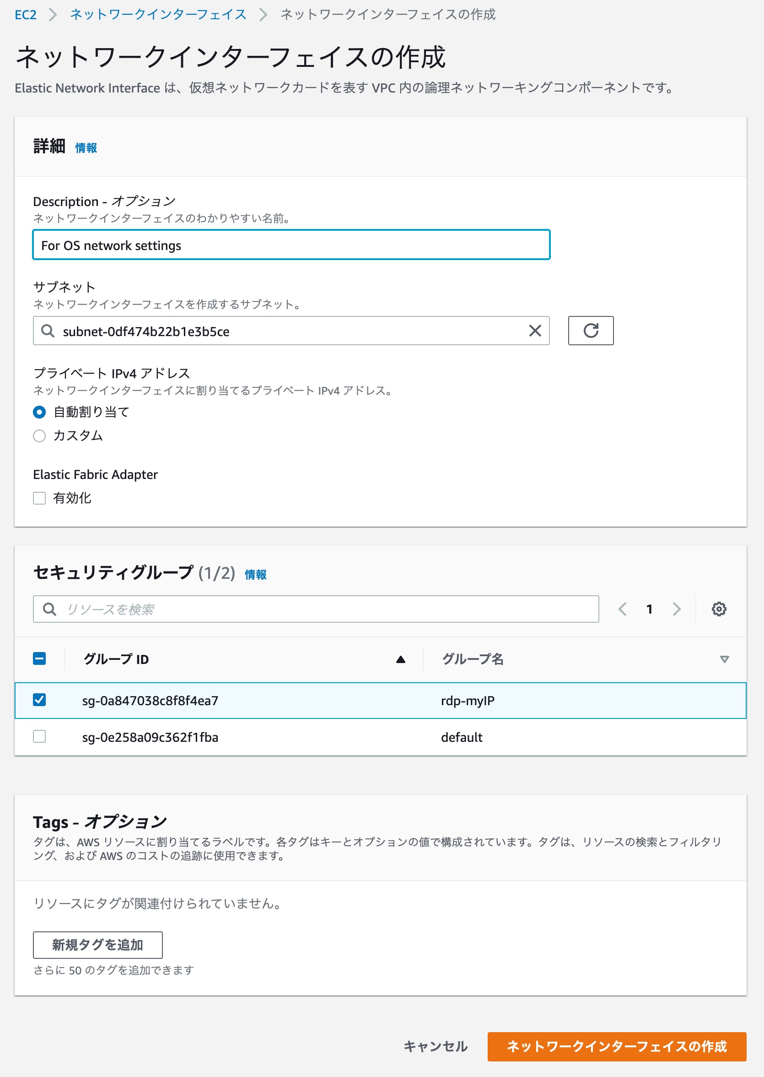Toggle the select-all security groups checkbox
Viewport: 764px width, 1077px height.
(39, 658)
